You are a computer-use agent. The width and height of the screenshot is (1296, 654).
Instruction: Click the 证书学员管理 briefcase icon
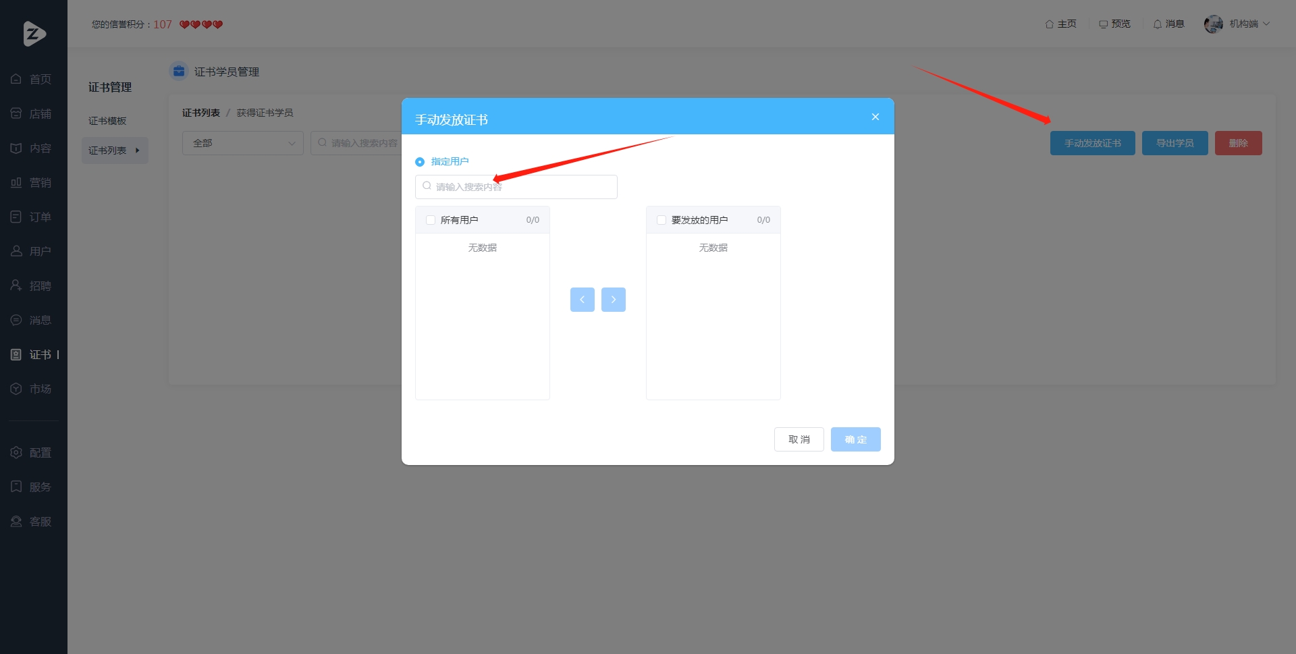[179, 71]
